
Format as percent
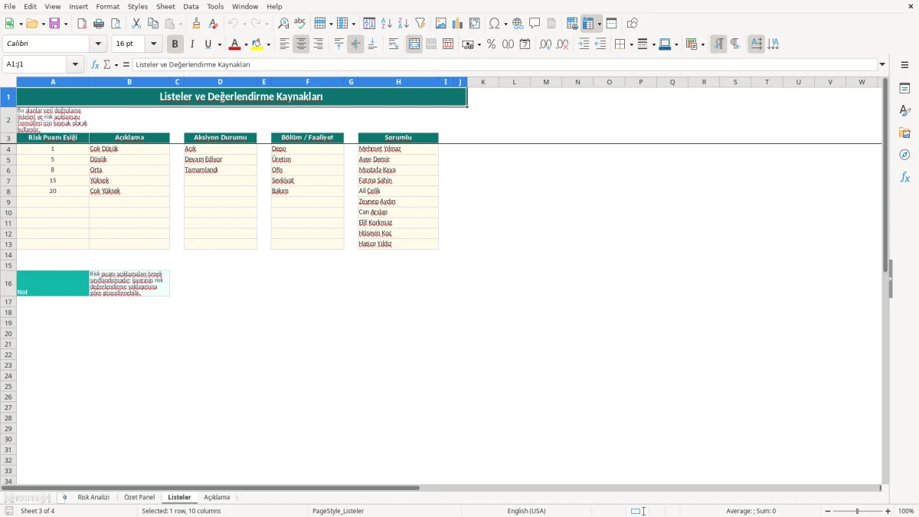click(491, 44)
